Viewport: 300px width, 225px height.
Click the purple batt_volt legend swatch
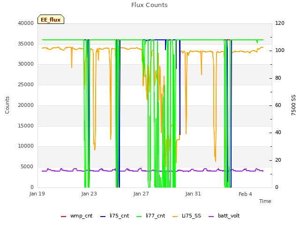[211, 217]
